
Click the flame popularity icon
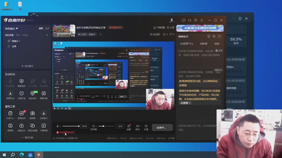point(164,34)
